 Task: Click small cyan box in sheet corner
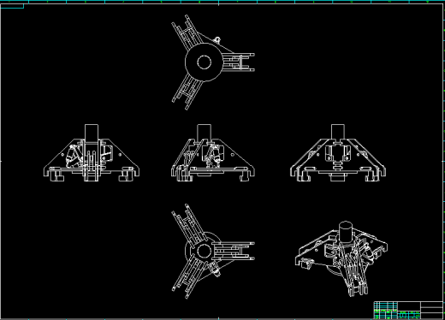(12, 6)
